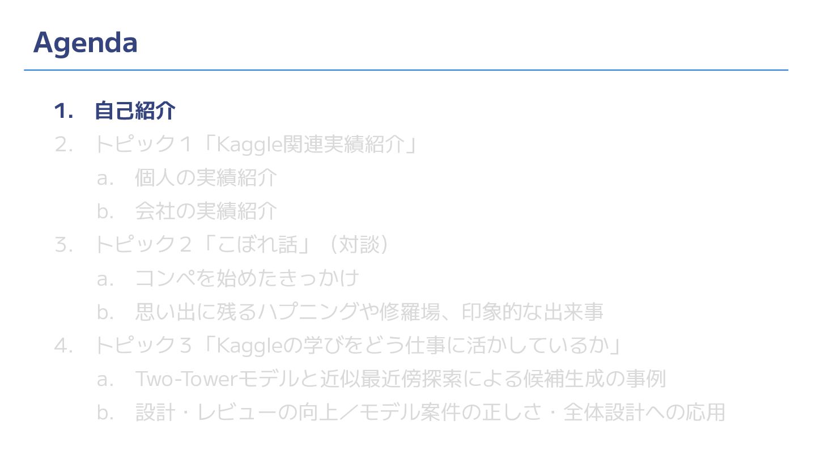The height and width of the screenshot is (459, 816).
Task: Click the list number "3." marker
Action: [63, 245]
